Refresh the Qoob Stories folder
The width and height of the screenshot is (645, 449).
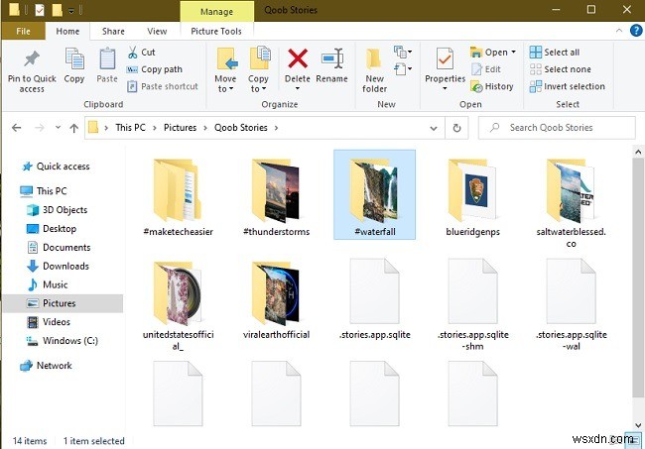tap(456, 128)
